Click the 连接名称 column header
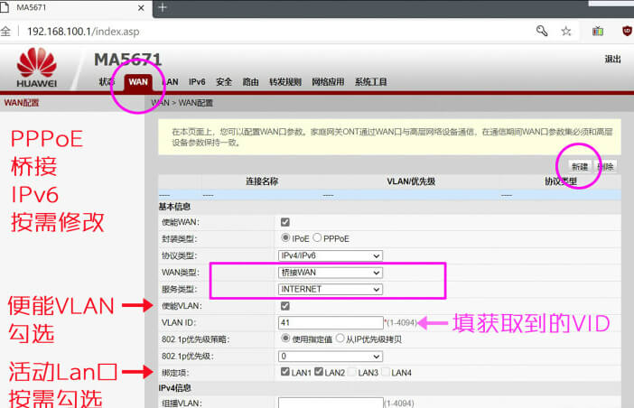The image size is (634, 408). (262, 181)
